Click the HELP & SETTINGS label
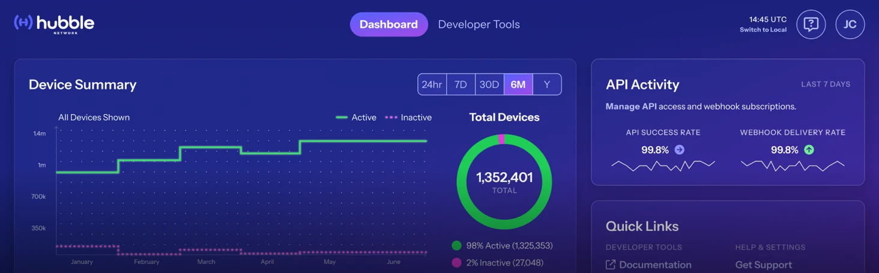 pyautogui.click(x=770, y=247)
